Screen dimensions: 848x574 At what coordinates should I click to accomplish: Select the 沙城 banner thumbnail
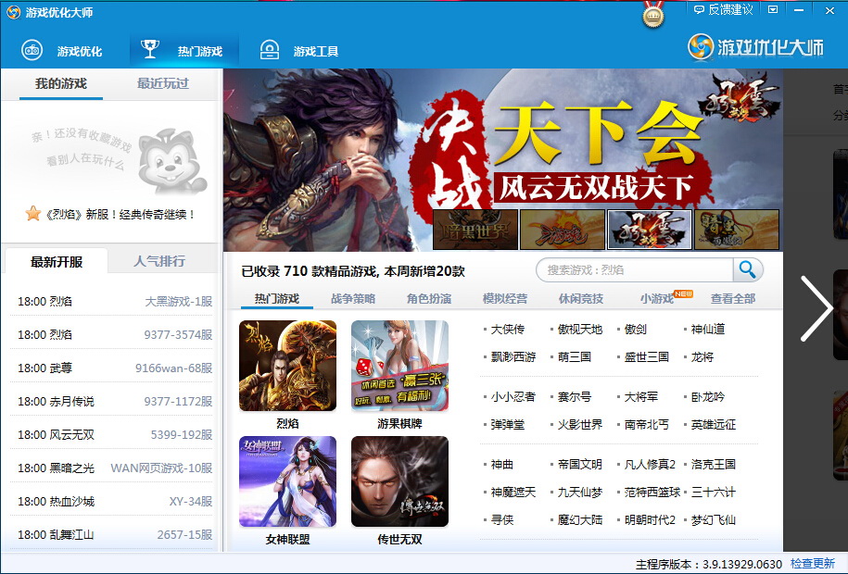point(563,230)
